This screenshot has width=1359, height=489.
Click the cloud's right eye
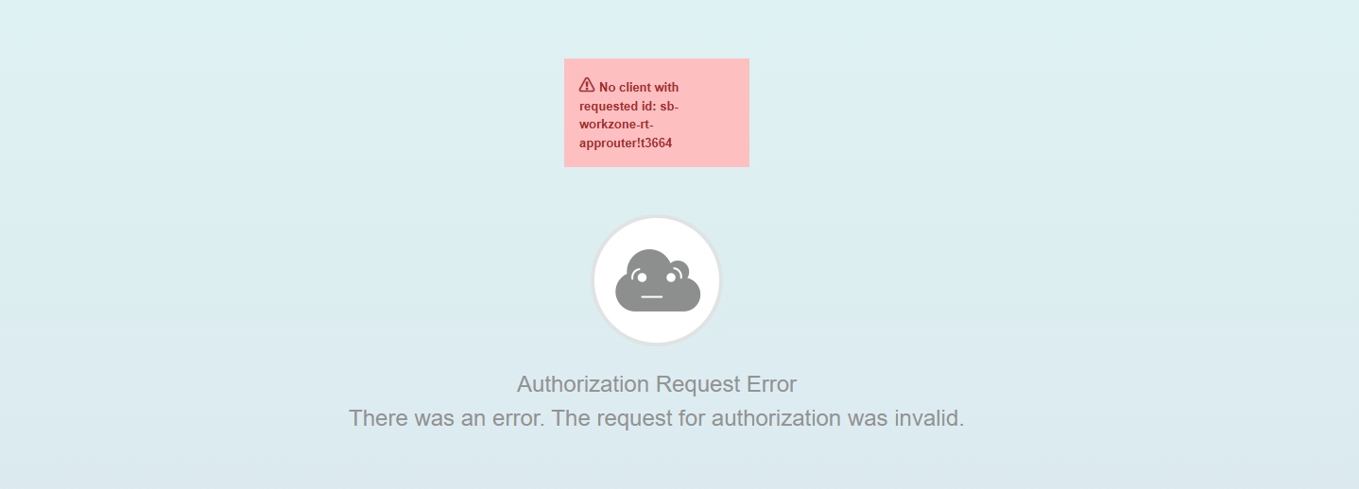673,278
